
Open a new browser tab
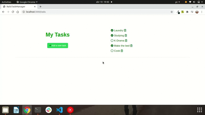40,7
